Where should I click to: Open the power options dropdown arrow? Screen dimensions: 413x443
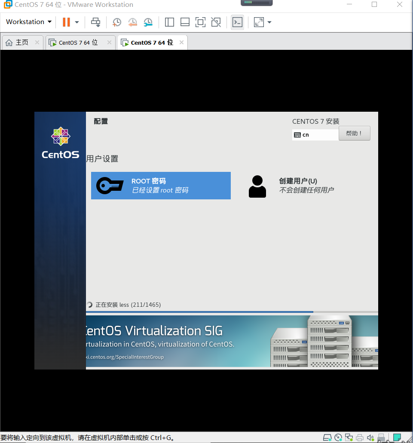77,22
